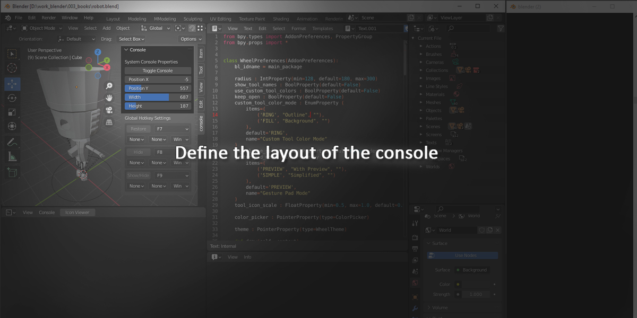Click the Restore hotkey button

tap(139, 129)
